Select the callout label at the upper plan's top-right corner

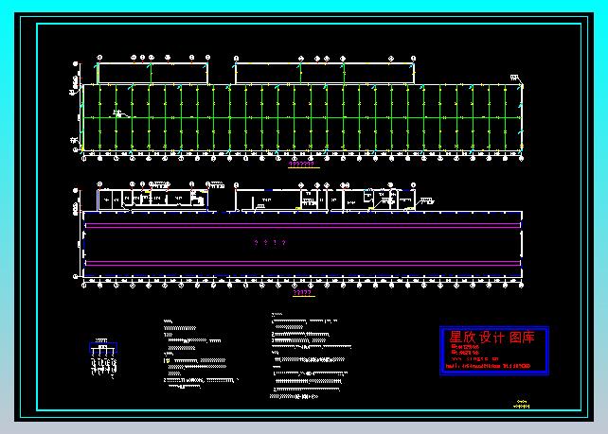(x=515, y=78)
